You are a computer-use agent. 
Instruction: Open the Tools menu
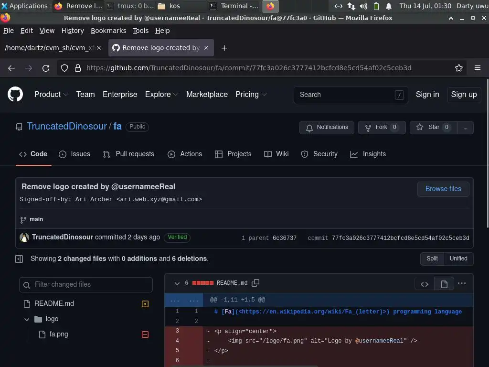coord(141,31)
